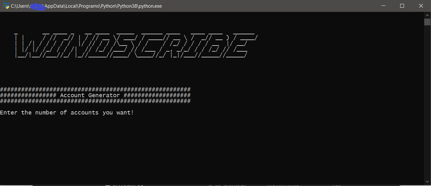This screenshot has height=186, width=431.
Task: Click the blurred username in the title path
Action: click(36, 6)
